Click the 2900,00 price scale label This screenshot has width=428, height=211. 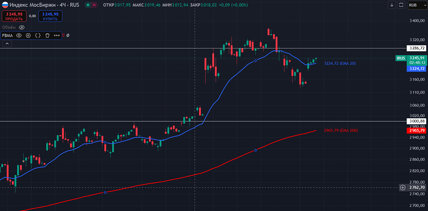coord(418,149)
